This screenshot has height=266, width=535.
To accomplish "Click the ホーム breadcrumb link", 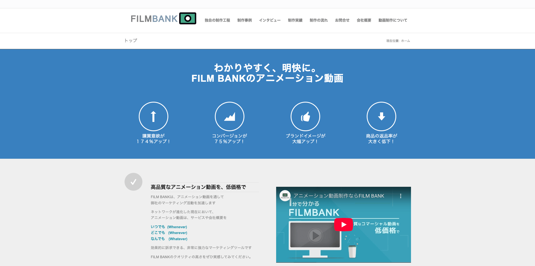I will 405,41.
